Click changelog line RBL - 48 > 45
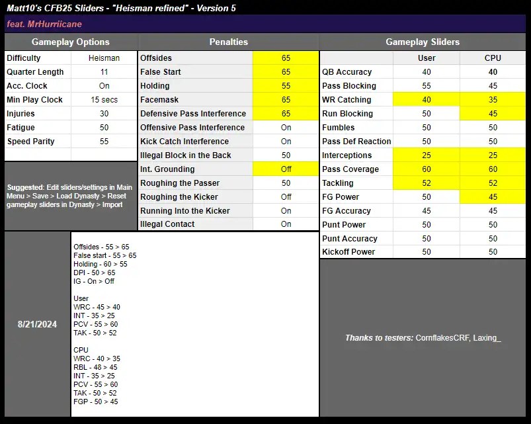 coord(95,367)
